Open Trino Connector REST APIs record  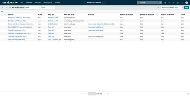pos(16,40)
